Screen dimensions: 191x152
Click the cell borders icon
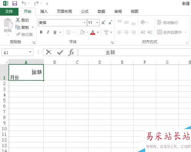pos(68,32)
